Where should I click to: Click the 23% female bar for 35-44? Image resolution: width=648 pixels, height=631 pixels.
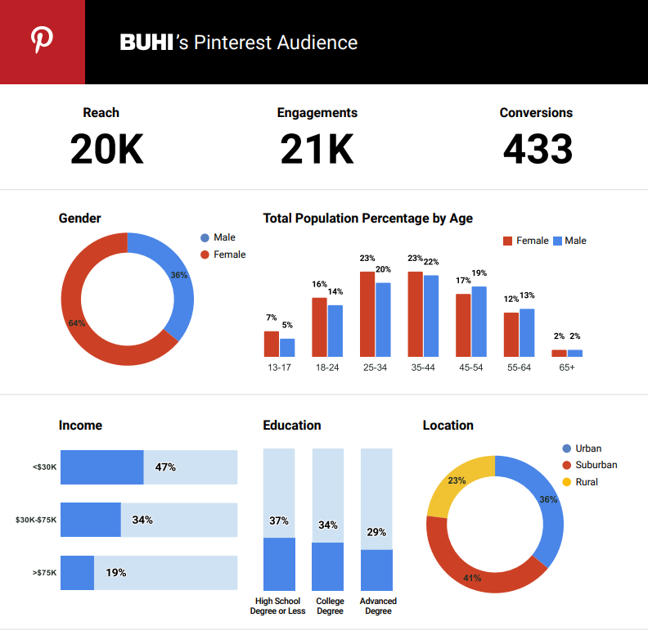point(416,314)
